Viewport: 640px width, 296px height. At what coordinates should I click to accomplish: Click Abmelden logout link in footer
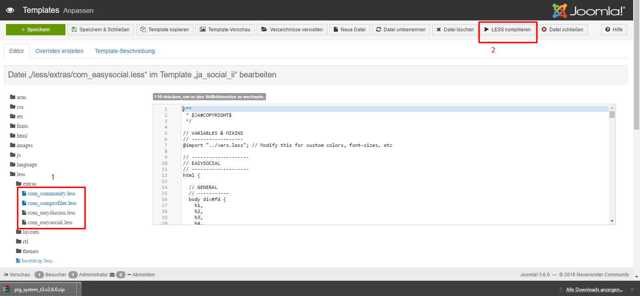point(143,275)
